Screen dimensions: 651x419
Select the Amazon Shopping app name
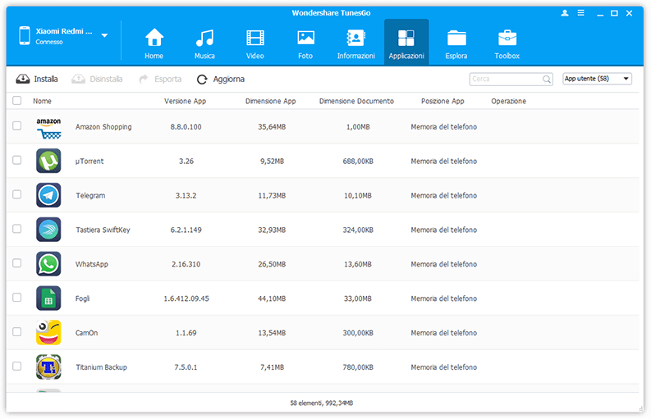coord(103,127)
